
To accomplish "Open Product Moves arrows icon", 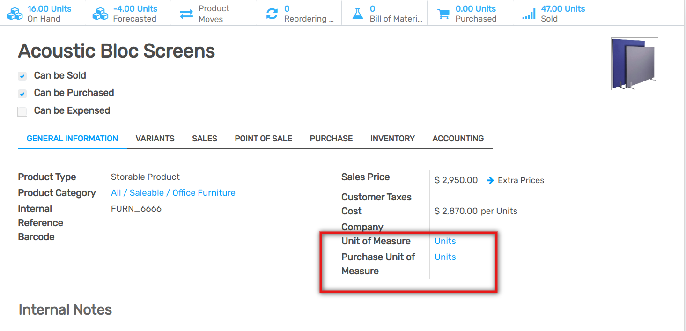I will click(x=186, y=14).
